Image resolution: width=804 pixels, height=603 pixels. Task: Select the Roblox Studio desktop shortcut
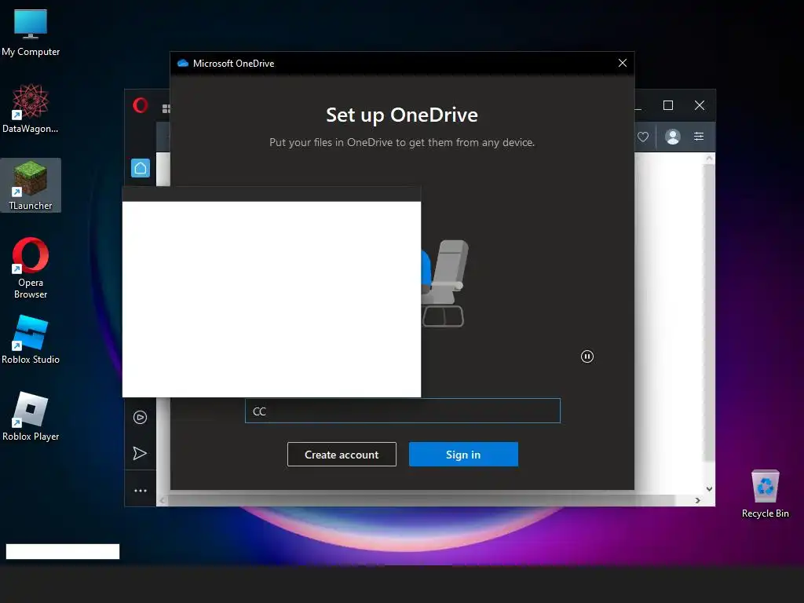[x=31, y=339]
